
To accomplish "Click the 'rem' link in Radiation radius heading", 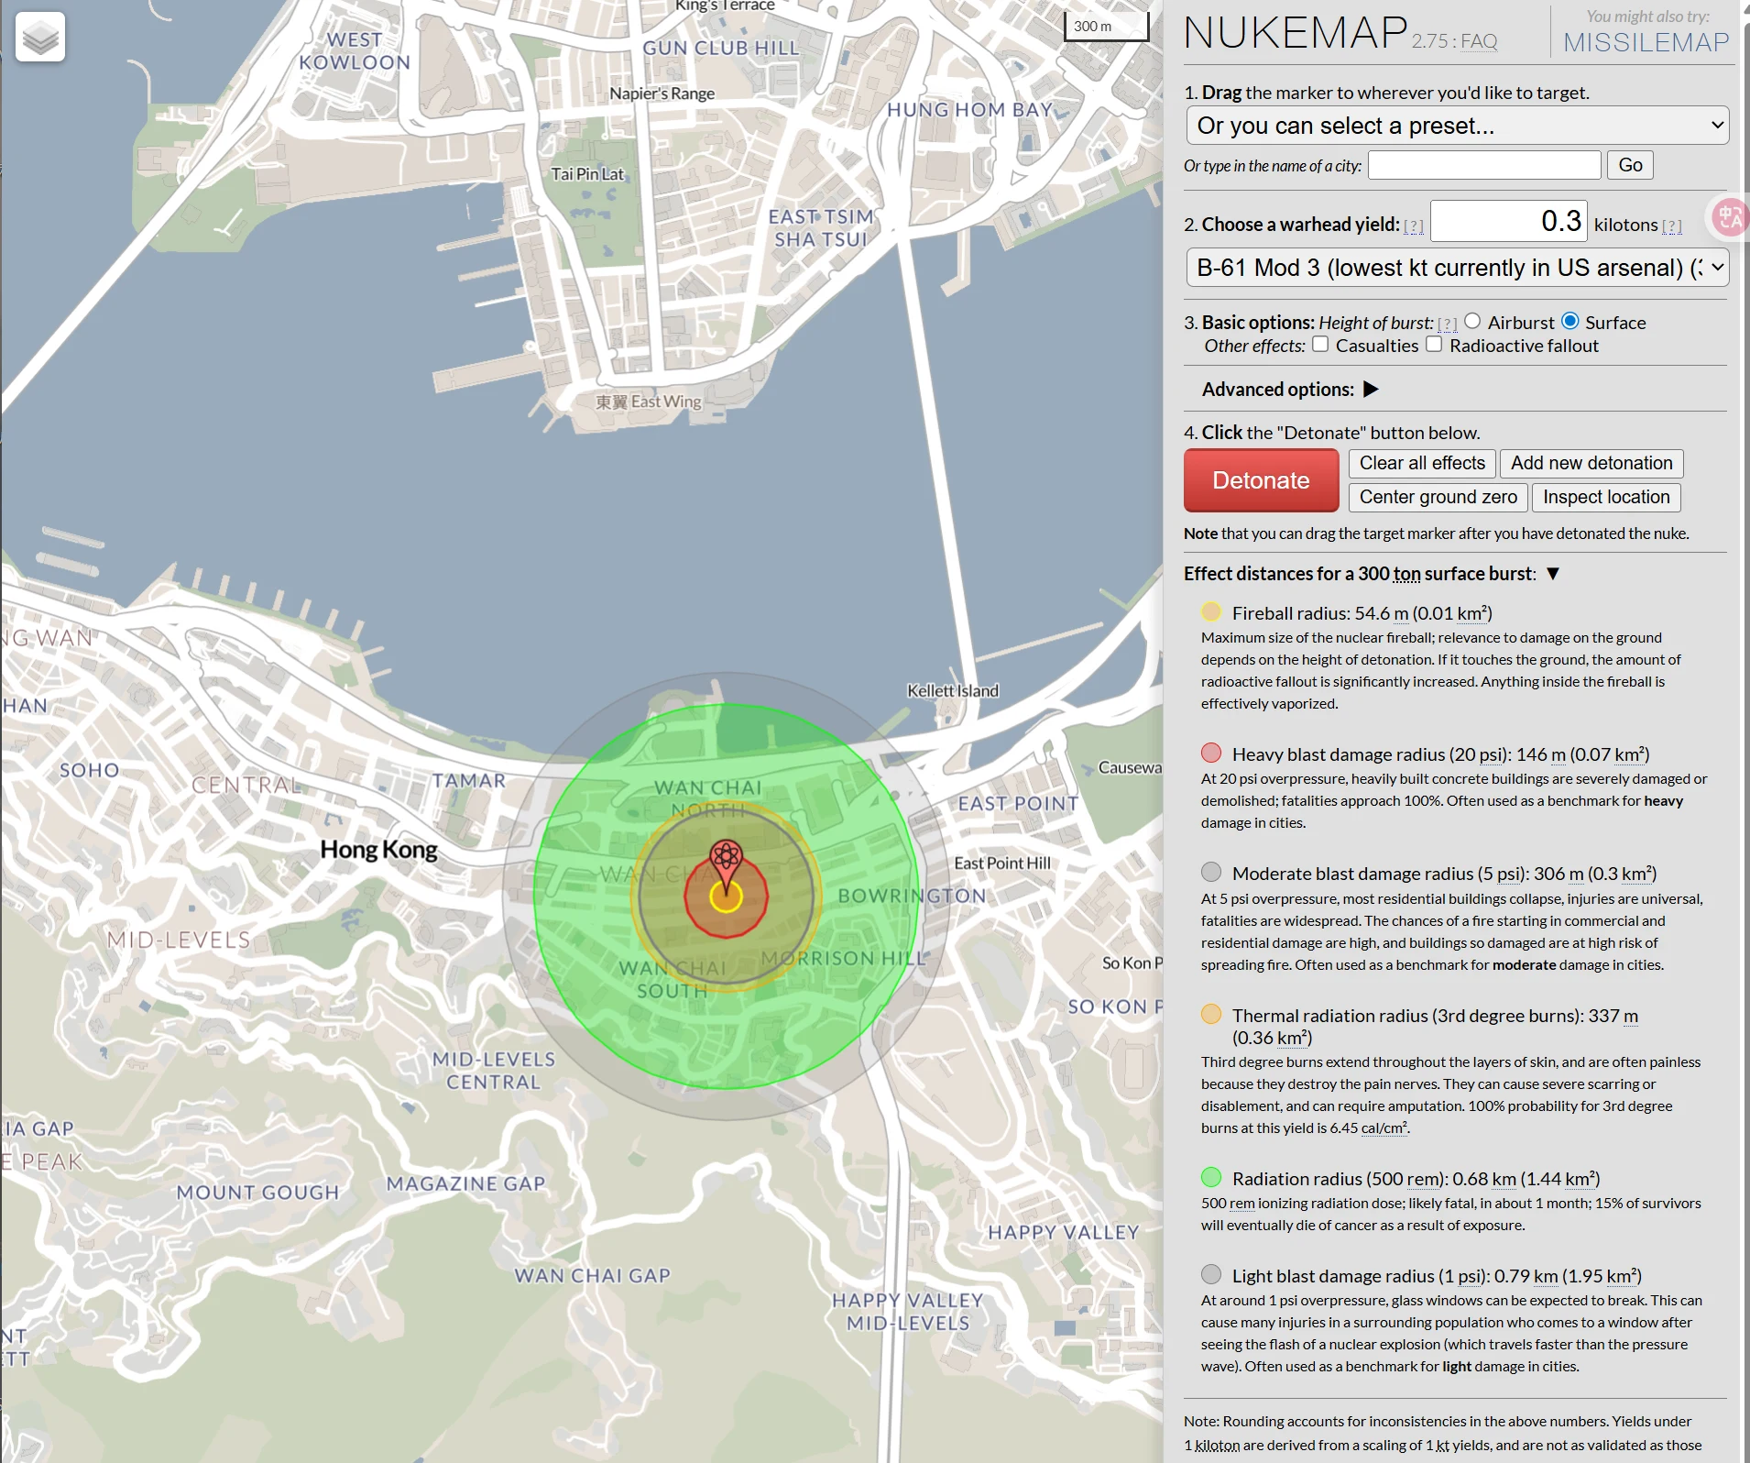I will tap(1423, 1179).
